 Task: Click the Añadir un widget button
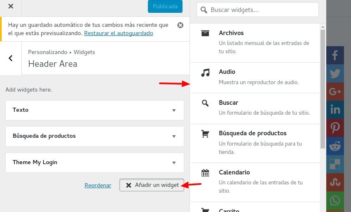point(152,185)
